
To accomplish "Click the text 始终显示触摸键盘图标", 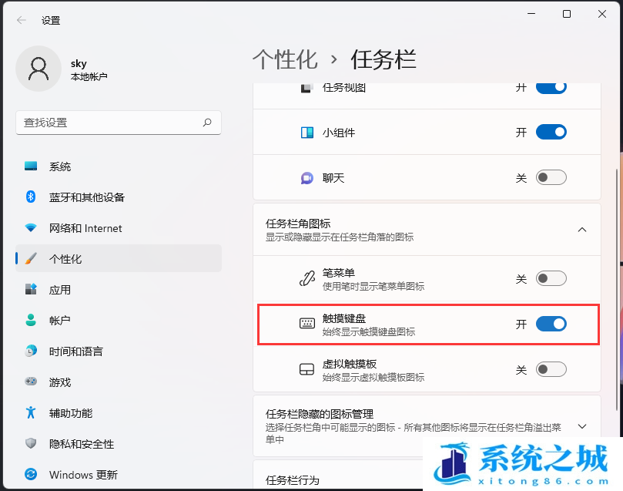I will [369, 331].
